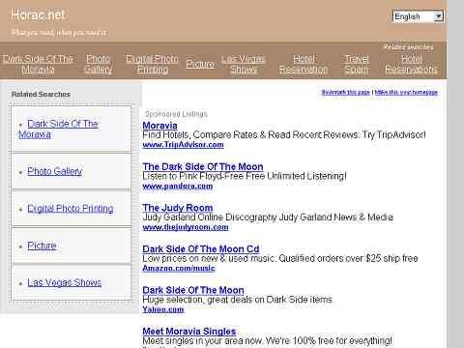This screenshot has height=348, width=464.
Task: Open sidebar link Digital Photo Printing
Action: tap(71, 209)
